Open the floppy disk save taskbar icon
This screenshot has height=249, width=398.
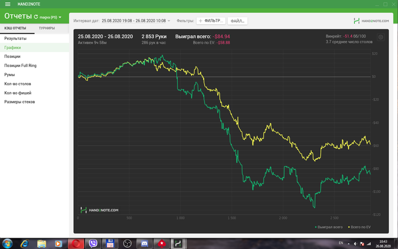110,244
